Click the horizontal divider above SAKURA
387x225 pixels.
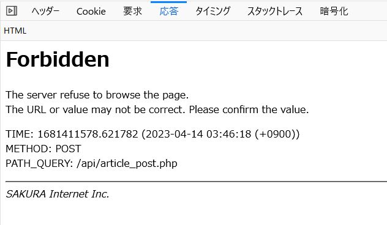[196, 182]
